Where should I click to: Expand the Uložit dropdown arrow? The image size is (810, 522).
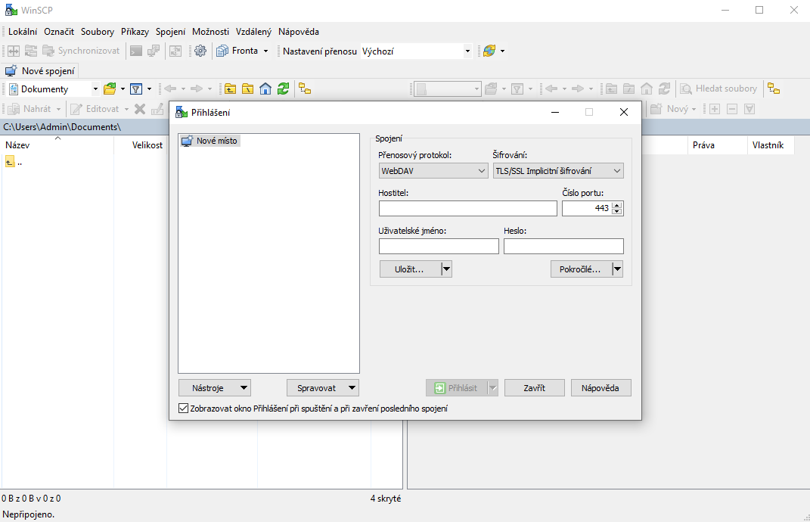click(x=447, y=269)
